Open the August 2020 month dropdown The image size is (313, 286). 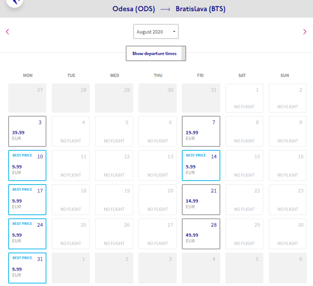[x=156, y=32]
